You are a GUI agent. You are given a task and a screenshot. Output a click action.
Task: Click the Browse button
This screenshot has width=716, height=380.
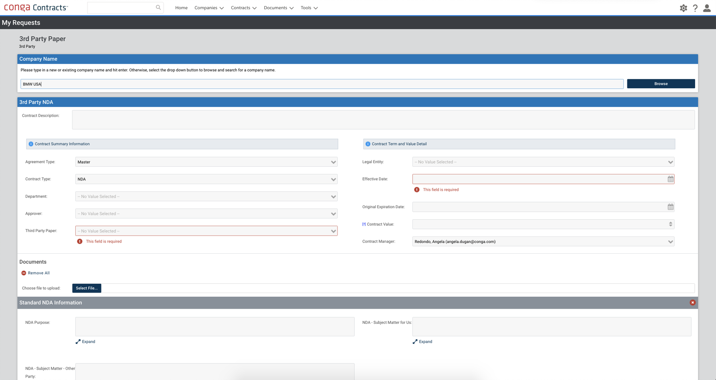[x=661, y=84]
